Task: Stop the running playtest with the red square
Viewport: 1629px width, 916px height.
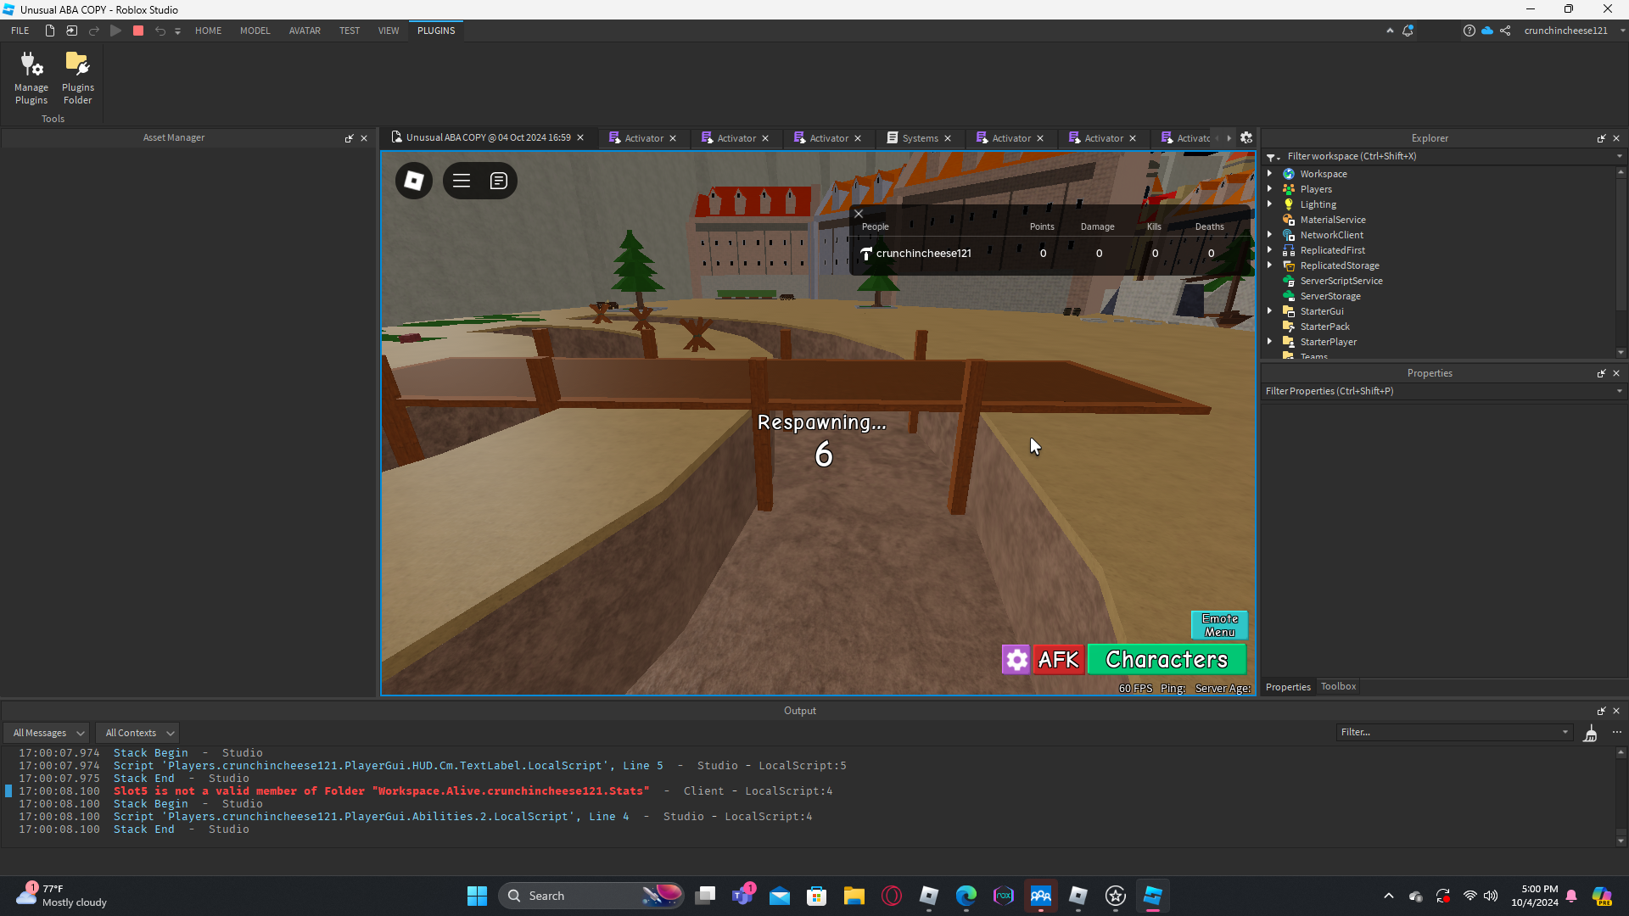Action: pyautogui.click(x=138, y=31)
